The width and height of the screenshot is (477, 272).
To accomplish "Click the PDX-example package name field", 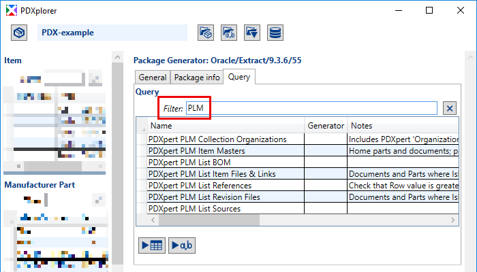I will point(112,33).
